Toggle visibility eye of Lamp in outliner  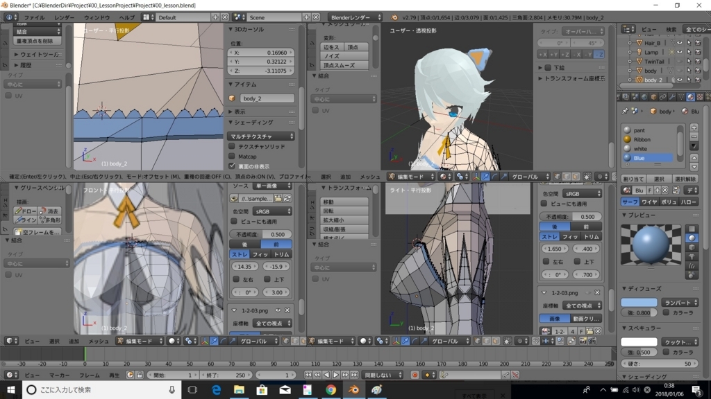[x=679, y=52]
